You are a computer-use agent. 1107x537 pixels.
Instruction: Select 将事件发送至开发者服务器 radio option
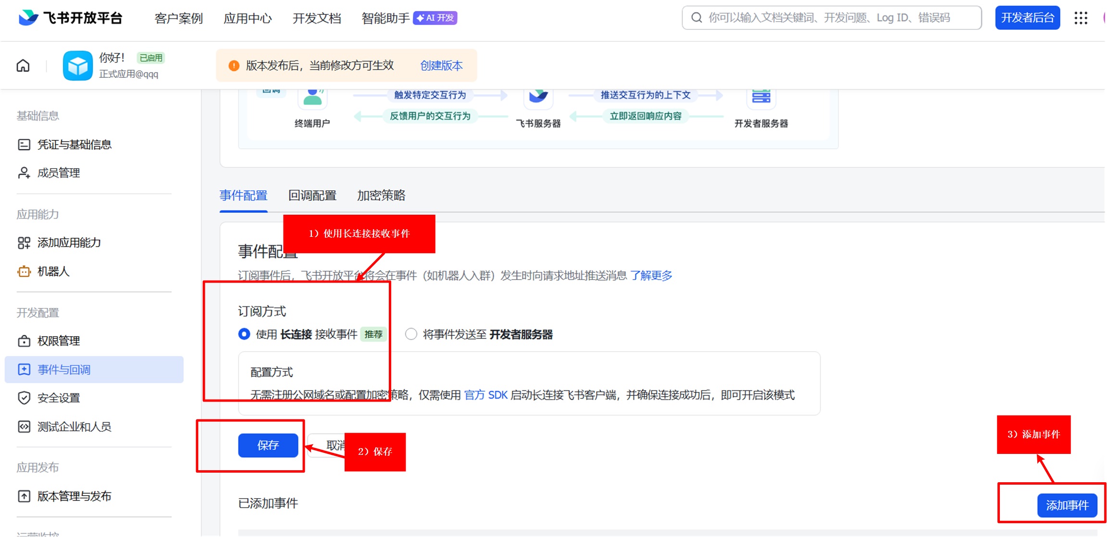(x=411, y=334)
